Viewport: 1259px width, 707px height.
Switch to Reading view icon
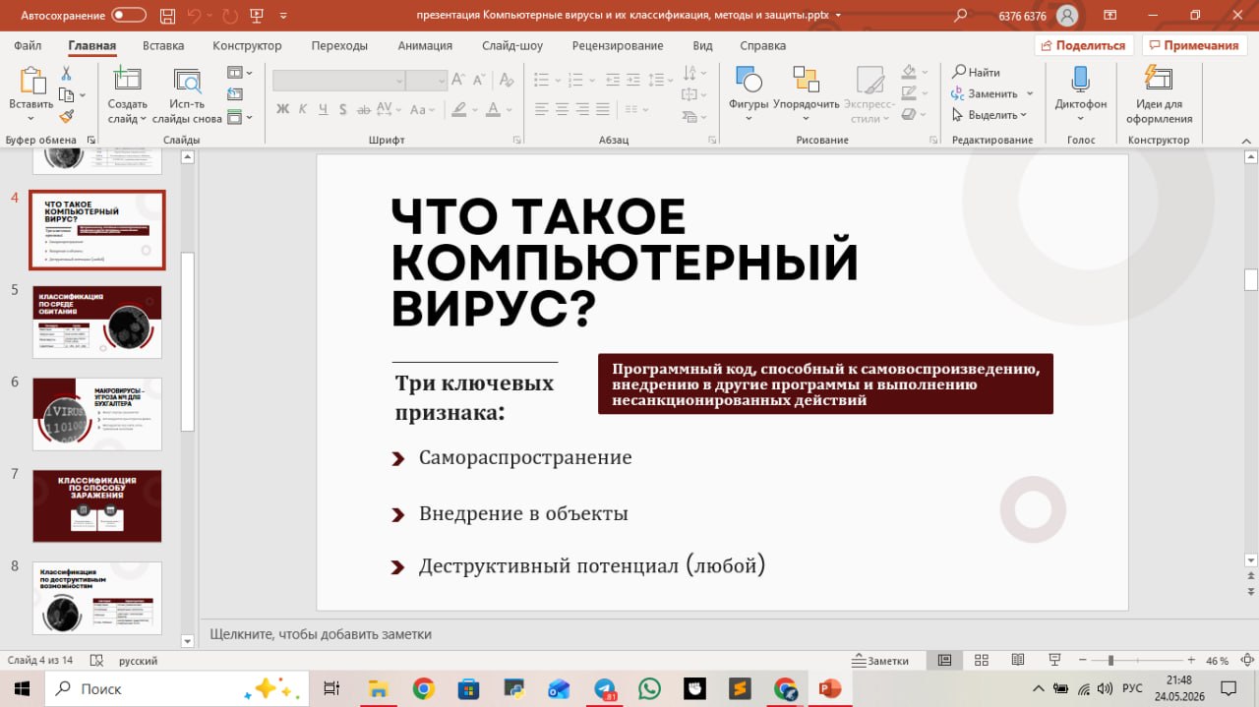(1018, 661)
